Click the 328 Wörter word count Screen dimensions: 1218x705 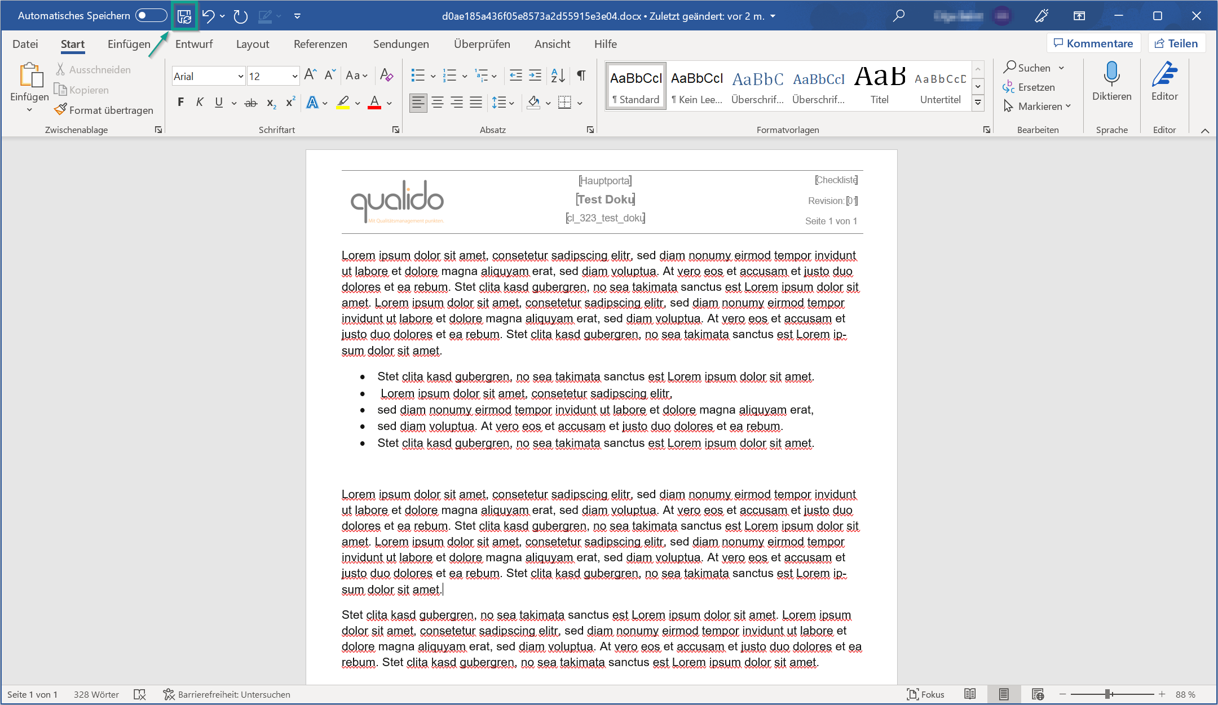click(96, 694)
